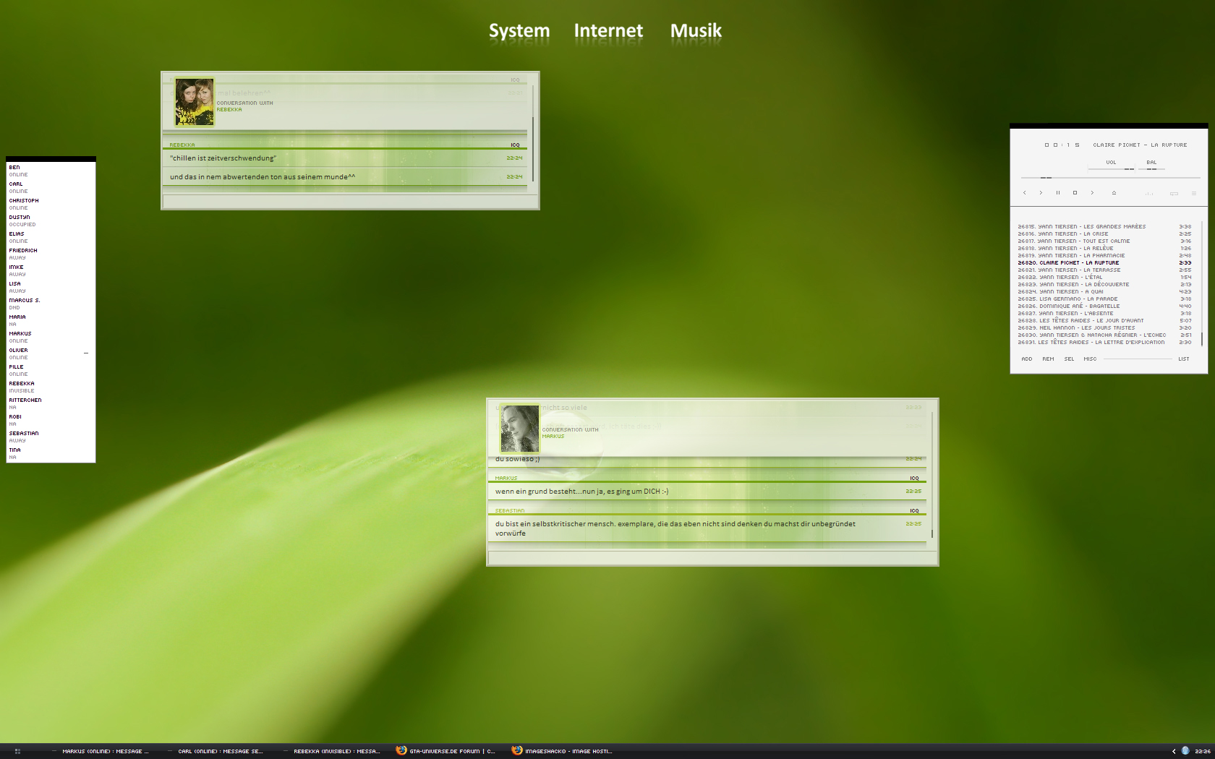Toggle the playlist lines icon in player
The image size is (1215, 759).
pyautogui.click(x=1194, y=194)
